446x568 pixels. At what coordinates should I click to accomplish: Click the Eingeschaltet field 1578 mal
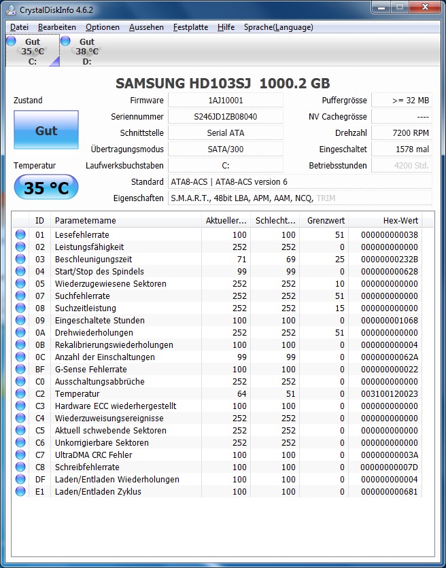(x=402, y=149)
